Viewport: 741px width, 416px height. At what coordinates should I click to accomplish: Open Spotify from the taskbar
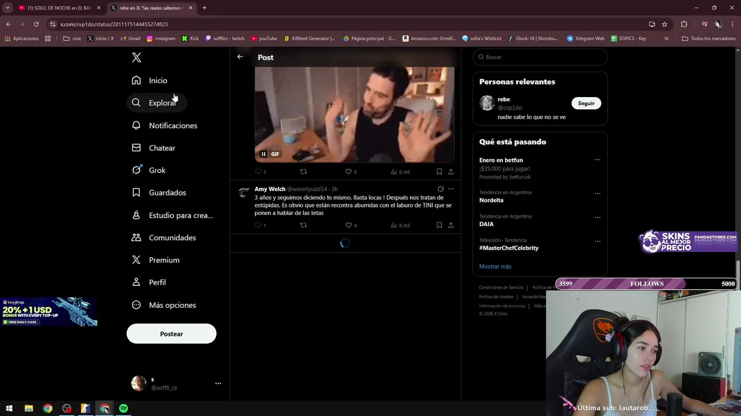point(123,408)
